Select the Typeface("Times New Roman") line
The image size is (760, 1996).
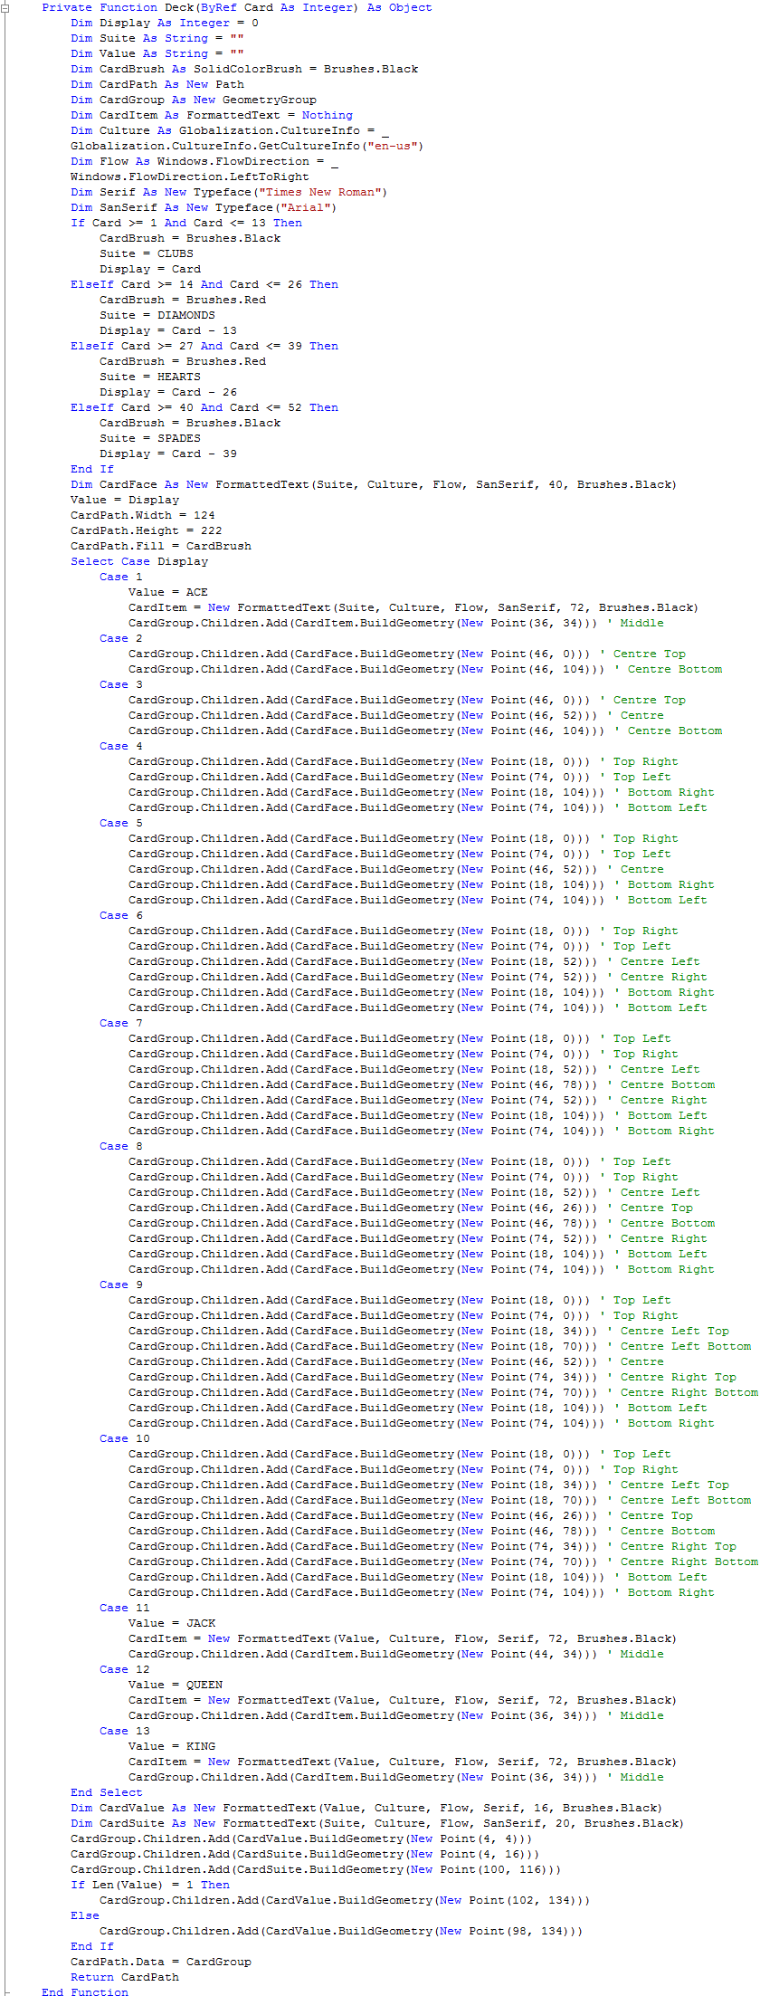(229, 192)
